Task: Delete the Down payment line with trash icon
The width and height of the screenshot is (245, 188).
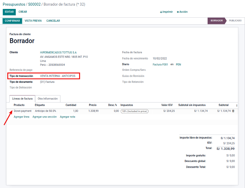Action: click(233, 111)
